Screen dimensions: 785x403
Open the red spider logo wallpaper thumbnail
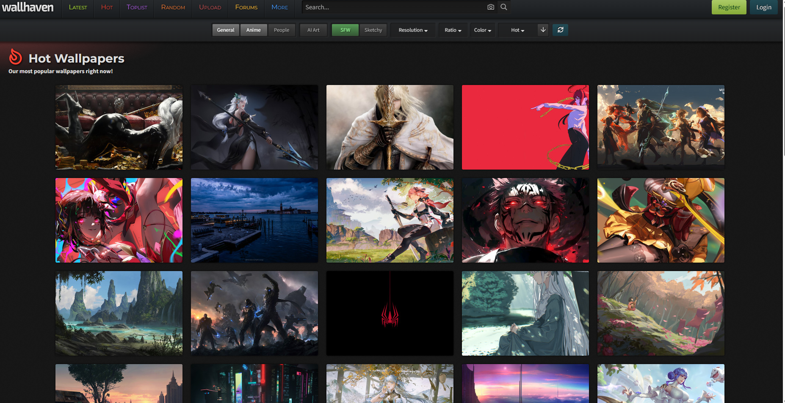[390, 313]
